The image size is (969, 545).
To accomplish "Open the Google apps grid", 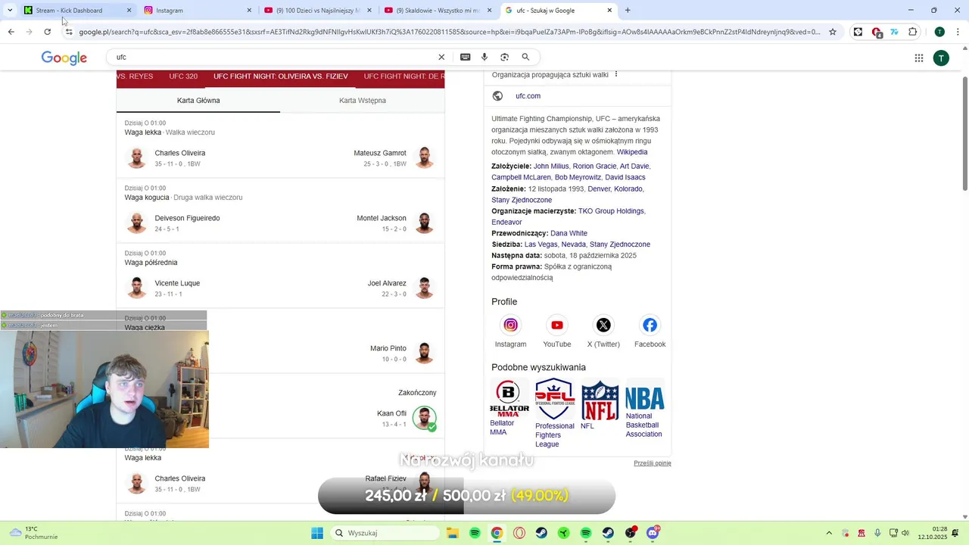I will tap(919, 58).
